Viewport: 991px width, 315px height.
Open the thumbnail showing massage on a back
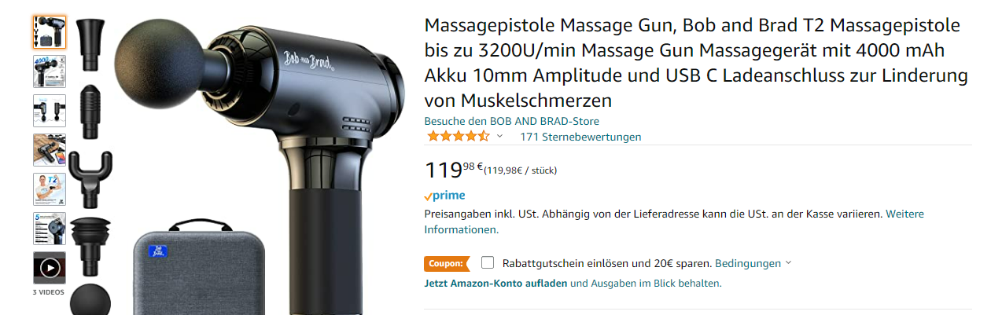click(49, 150)
